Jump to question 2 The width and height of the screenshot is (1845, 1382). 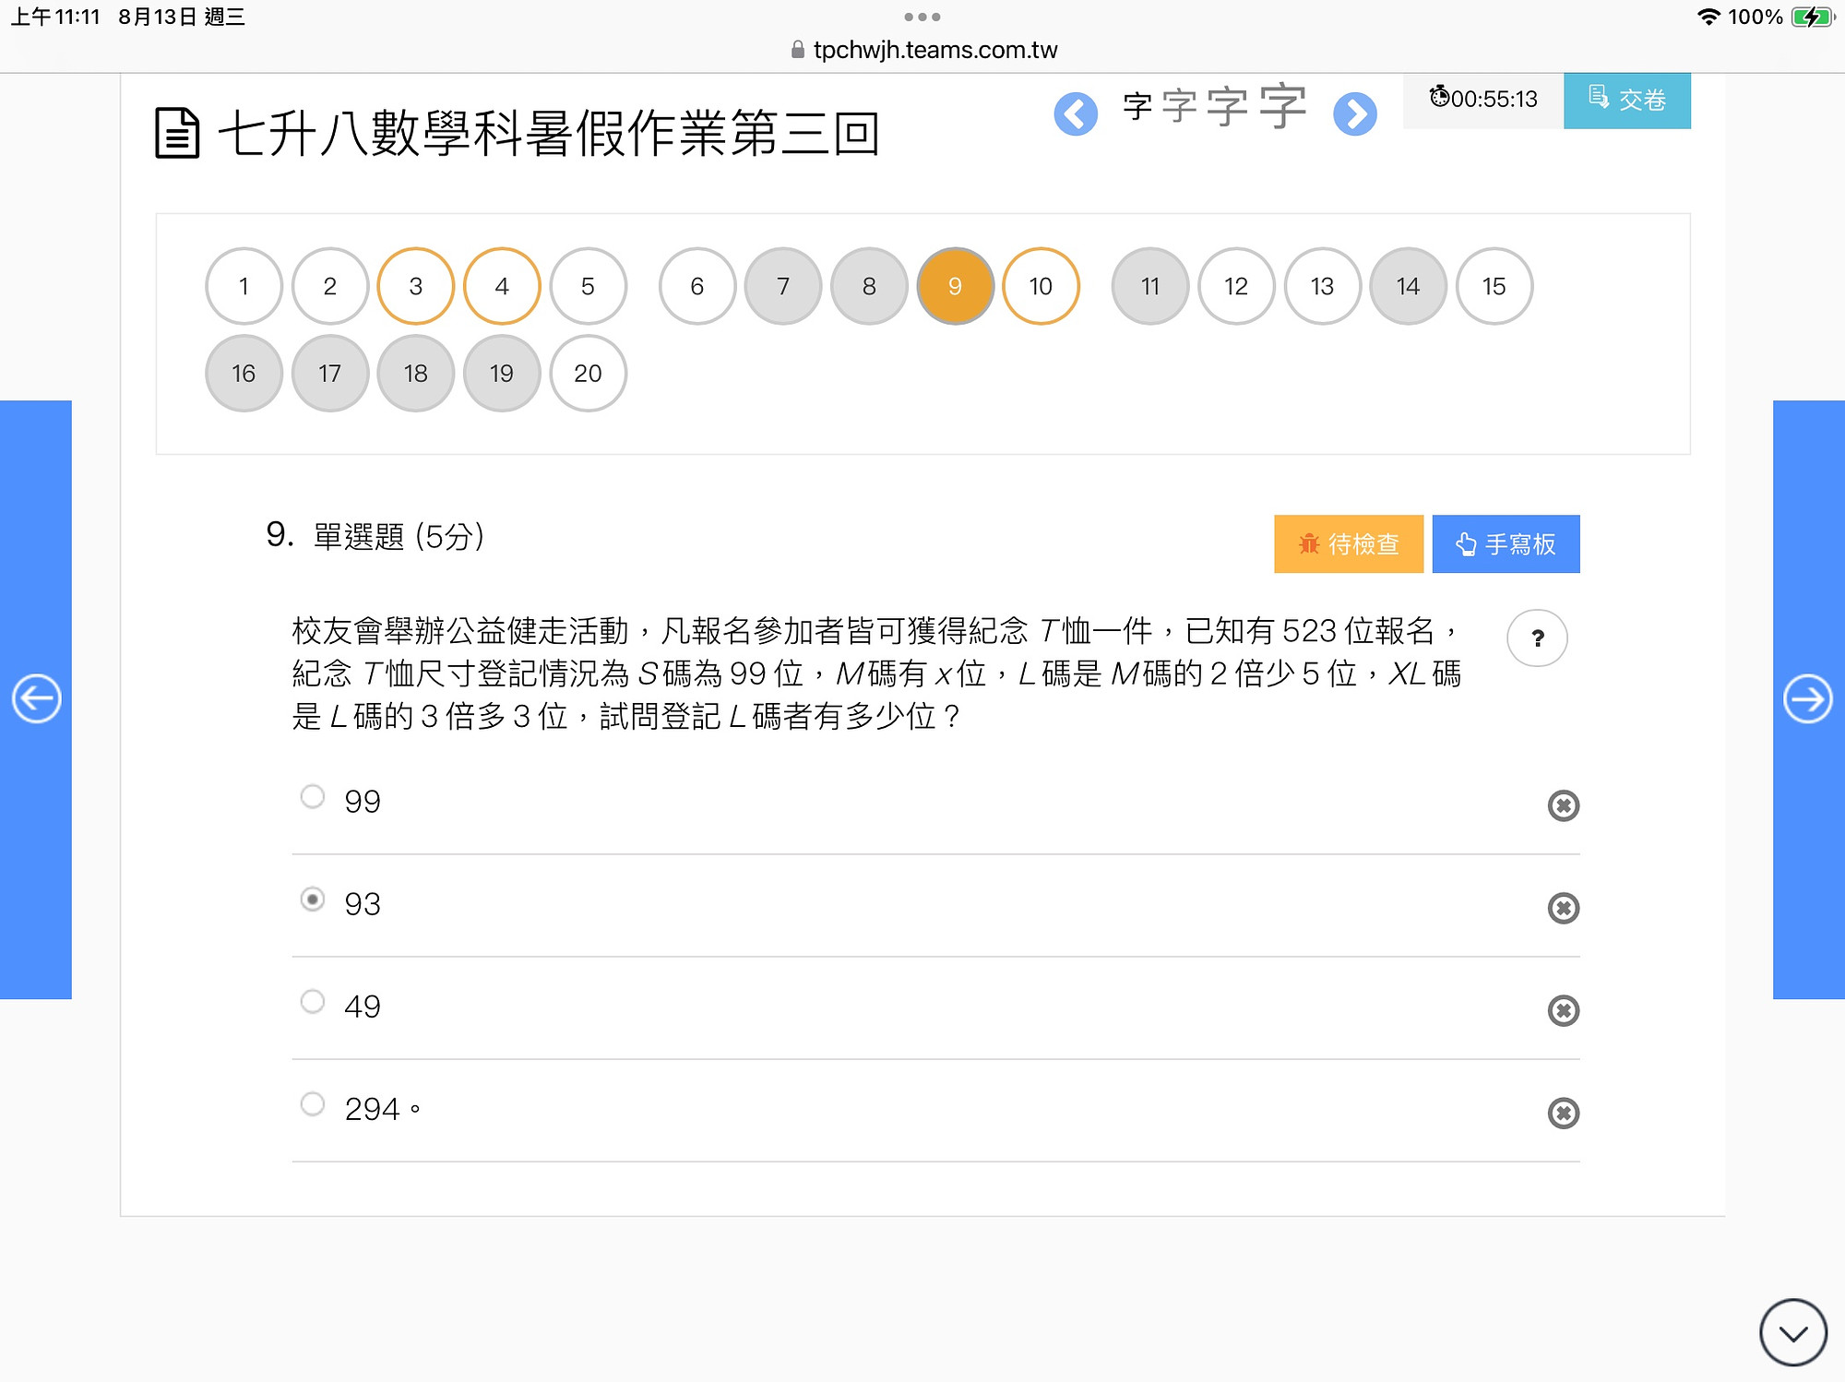coord(329,286)
